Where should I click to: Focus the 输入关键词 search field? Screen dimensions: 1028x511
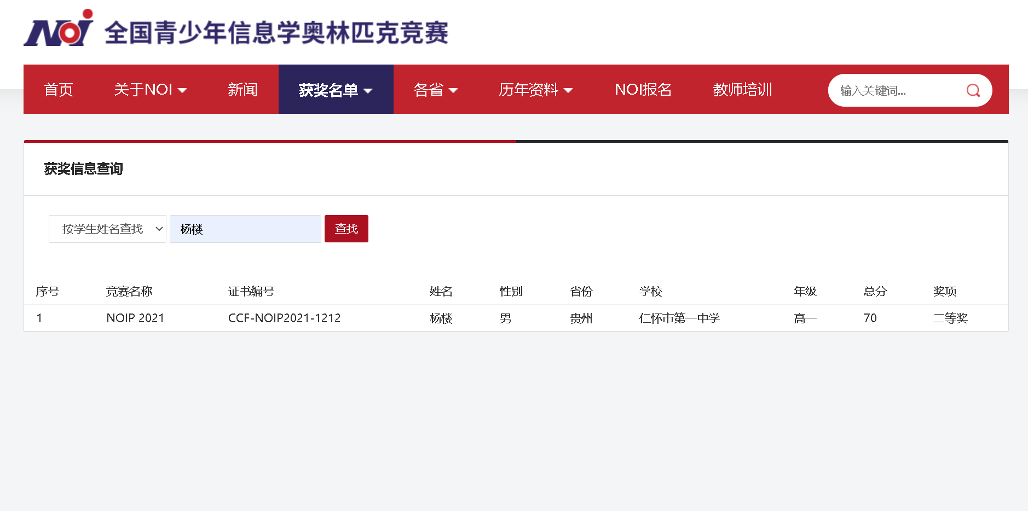(898, 90)
